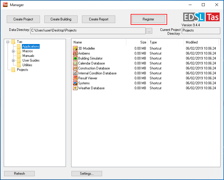Select Utilities in the folder tree
224x180 pixels.
[27, 65]
